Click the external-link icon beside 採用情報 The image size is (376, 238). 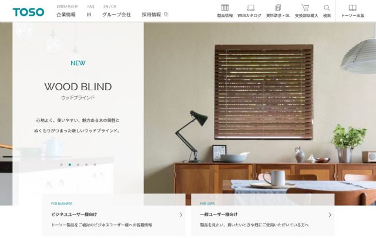tap(166, 15)
